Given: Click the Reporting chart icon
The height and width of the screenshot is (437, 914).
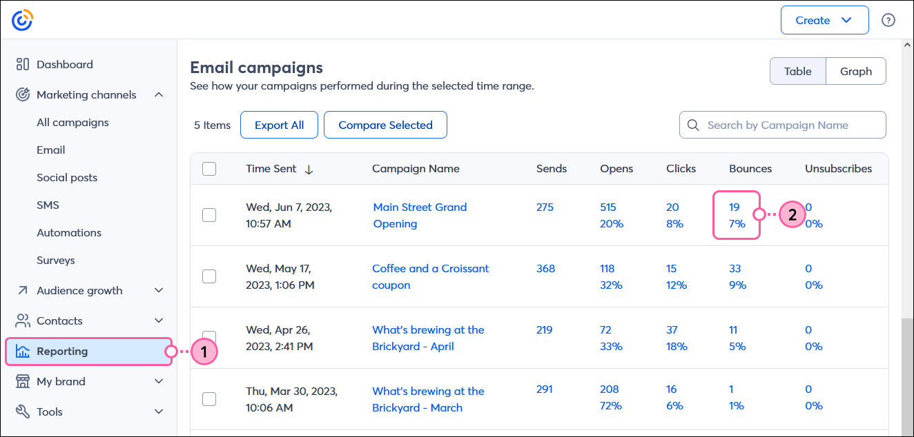Looking at the screenshot, I should pos(22,352).
